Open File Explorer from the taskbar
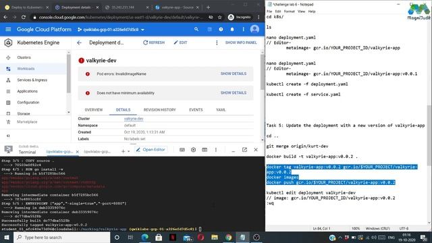The width and height of the screenshot is (432, 243). (x=215, y=237)
